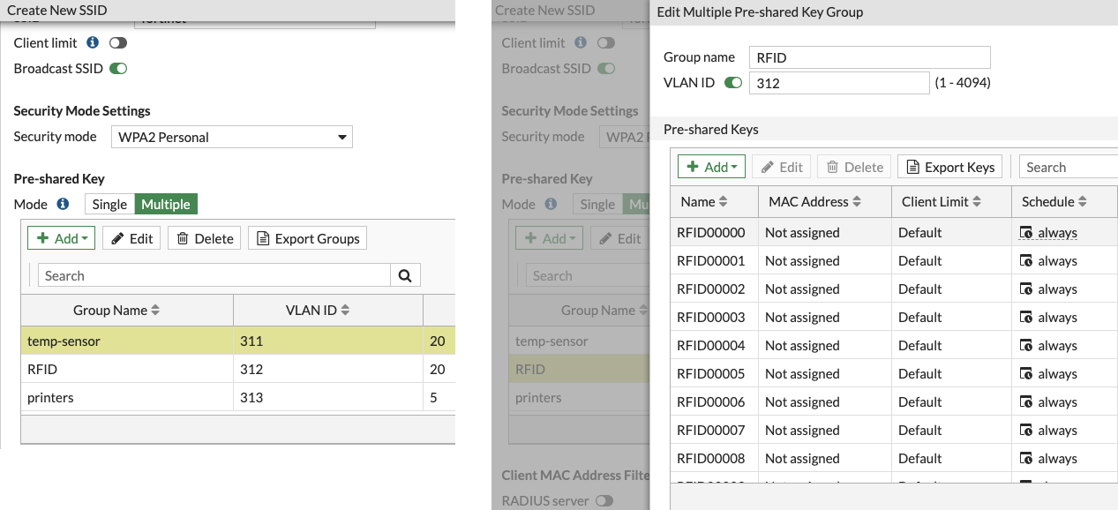
Task: Click the Group name field showing RFID
Action: tap(869, 56)
